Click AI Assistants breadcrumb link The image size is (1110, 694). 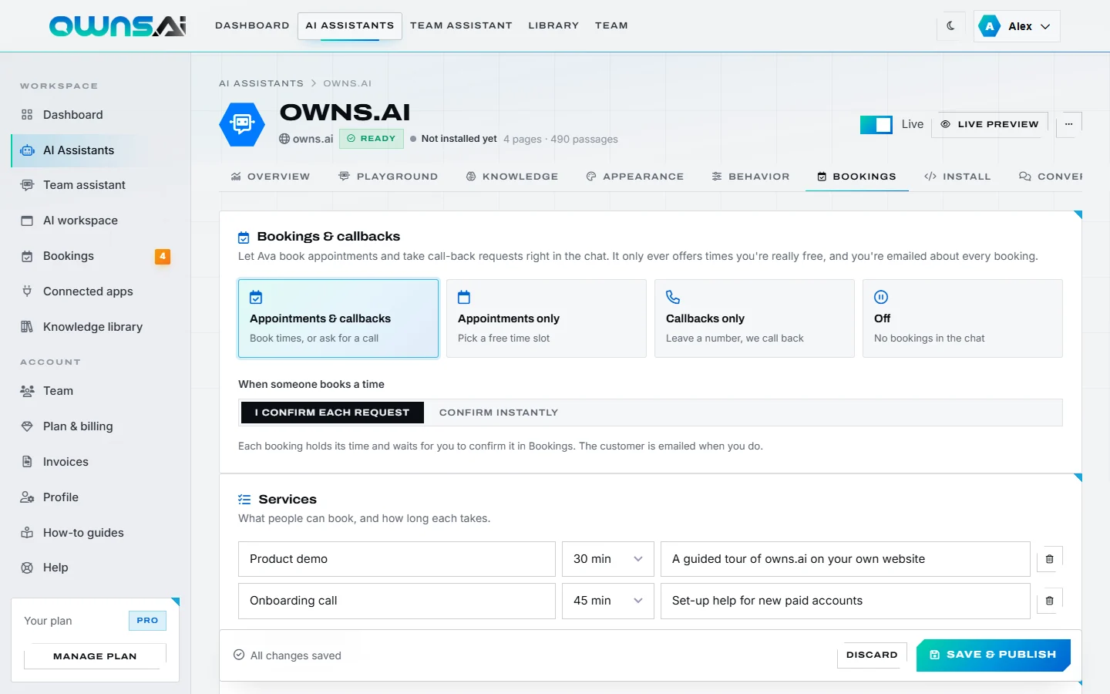[261, 83]
